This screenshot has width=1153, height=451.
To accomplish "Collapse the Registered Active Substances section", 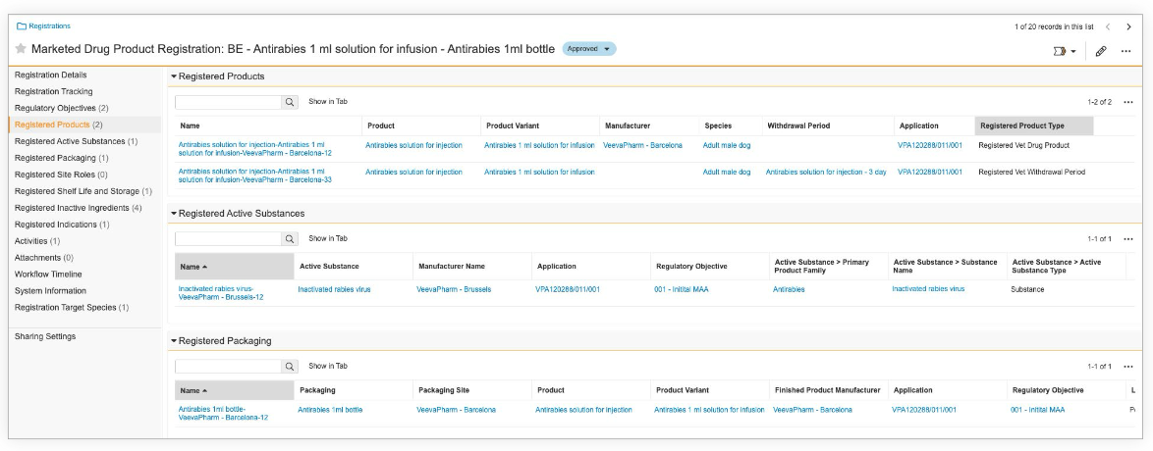I will 175,214.
